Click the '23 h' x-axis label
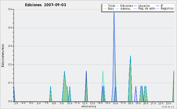The width and height of the screenshot is (177, 109). [168, 103]
